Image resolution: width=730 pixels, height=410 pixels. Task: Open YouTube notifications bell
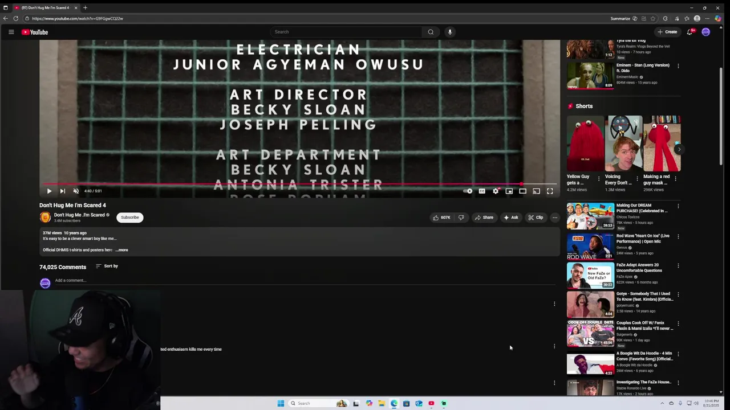coord(690,32)
